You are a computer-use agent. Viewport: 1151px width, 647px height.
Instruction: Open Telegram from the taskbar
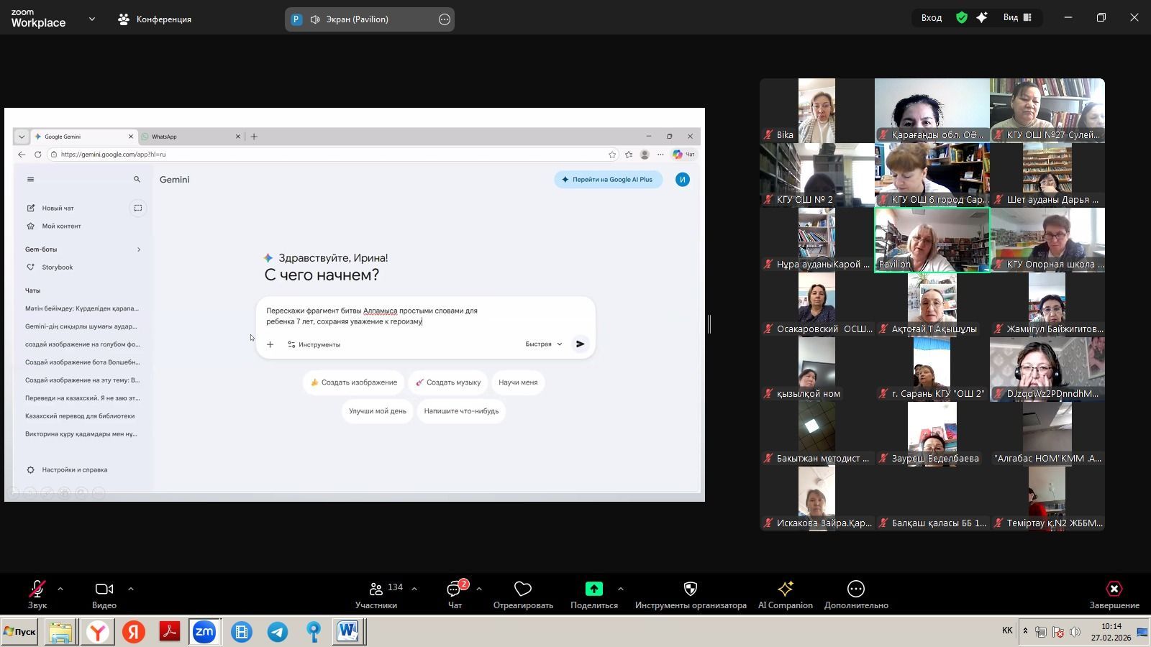[278, 632]
